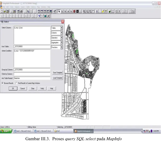Open a New Browser window icon
Image resolution: width=161 pixels, height=141 pixels.
(x=39, y=11)
